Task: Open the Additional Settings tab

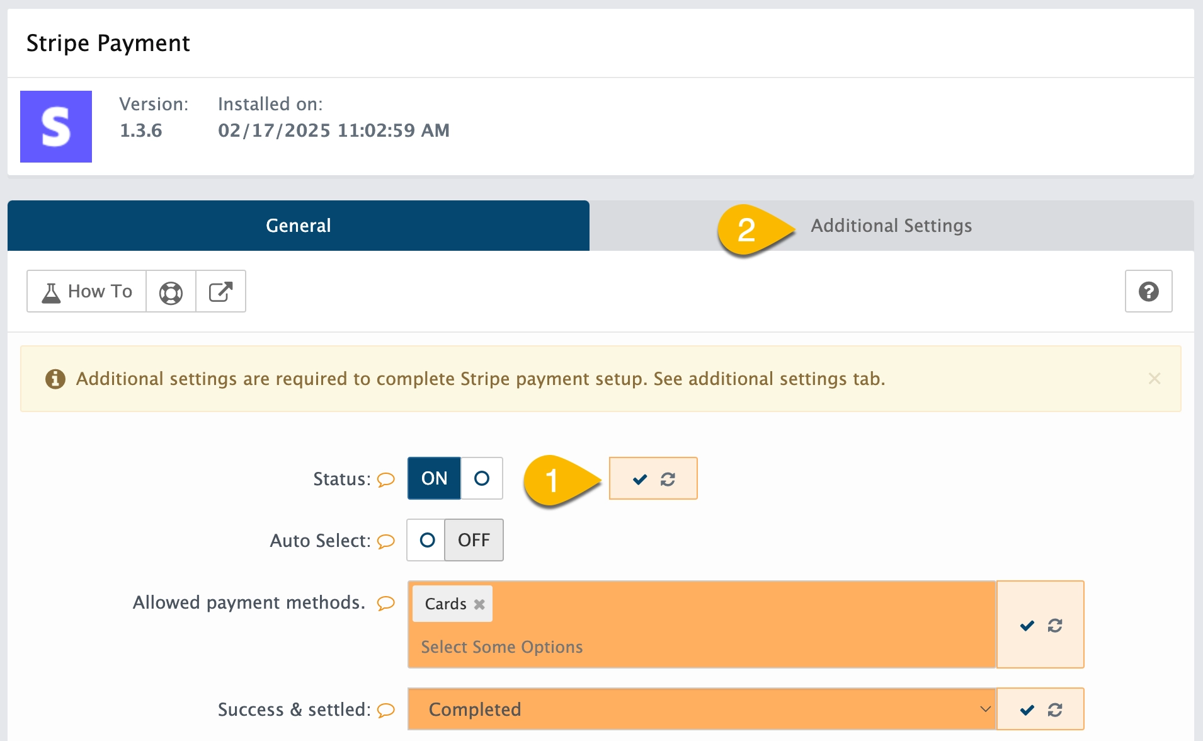Action: pyautogui.click(x=891, y=226)
